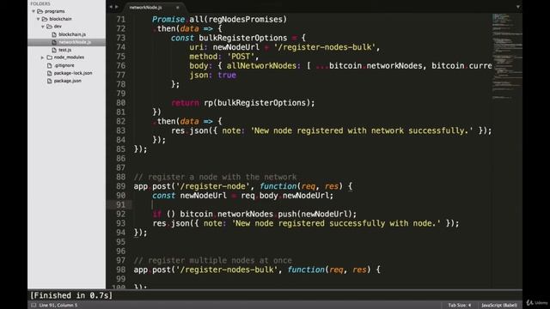This screenshot has width=550, height=309.
Task: Click the json: true code line
Action: [213, 75]
